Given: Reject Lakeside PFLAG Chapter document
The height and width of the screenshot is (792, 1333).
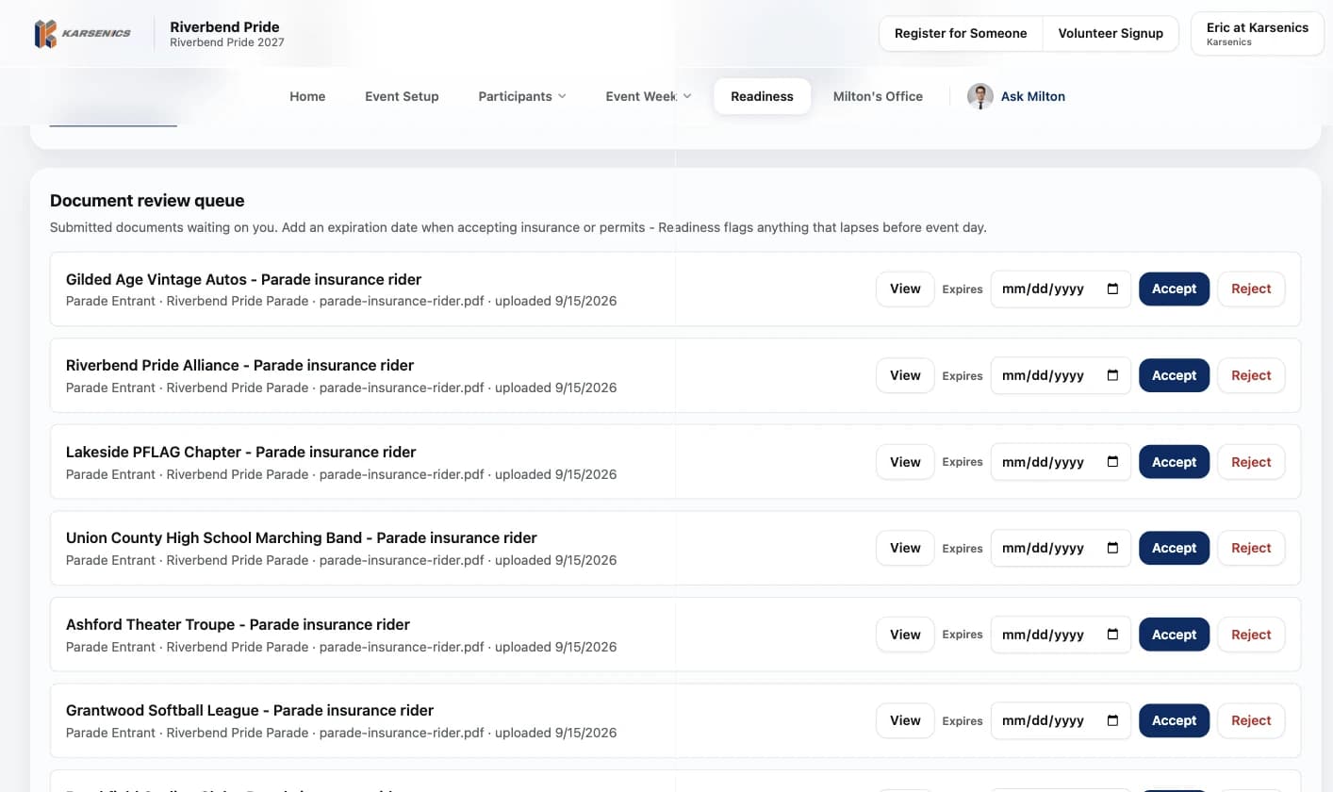Looking at the screenshot, I should [x=1251, y=462].
